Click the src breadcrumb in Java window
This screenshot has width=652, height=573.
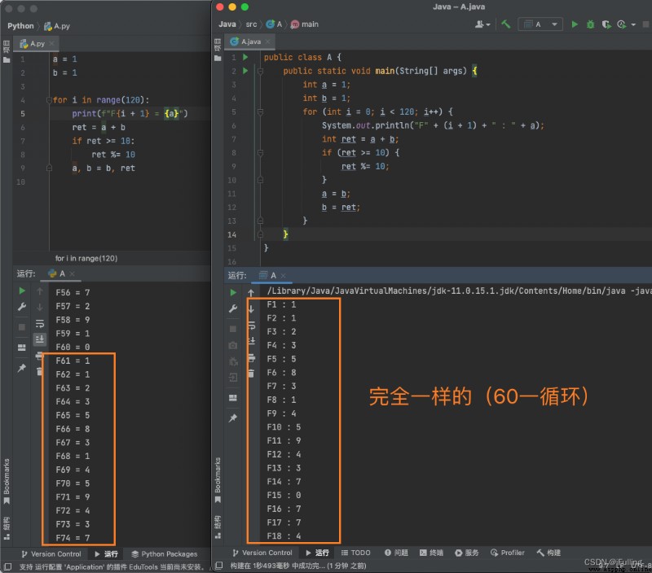[x=251, y=24]
